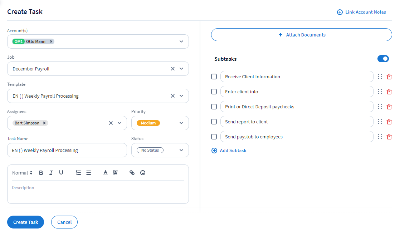Toggle italic text formatting
This screenshot has width=400, height=236.
coord(51,173)
